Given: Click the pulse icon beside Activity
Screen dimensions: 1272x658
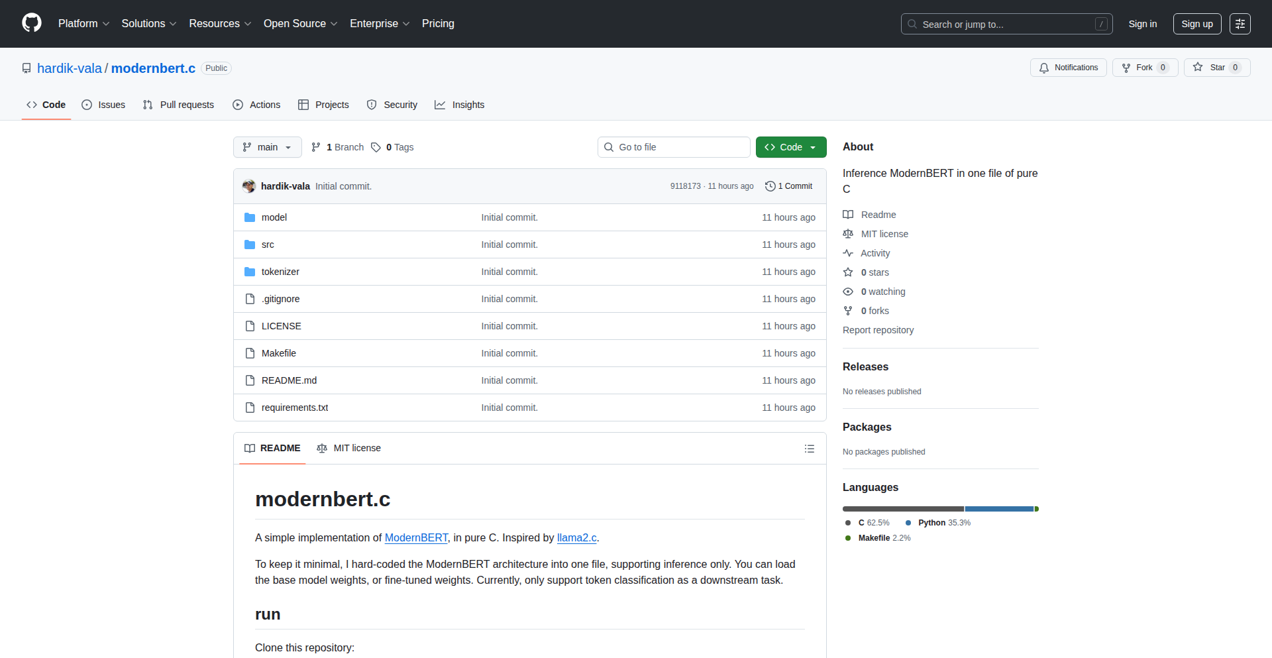Looking at the screenshot, I should 848,253.
